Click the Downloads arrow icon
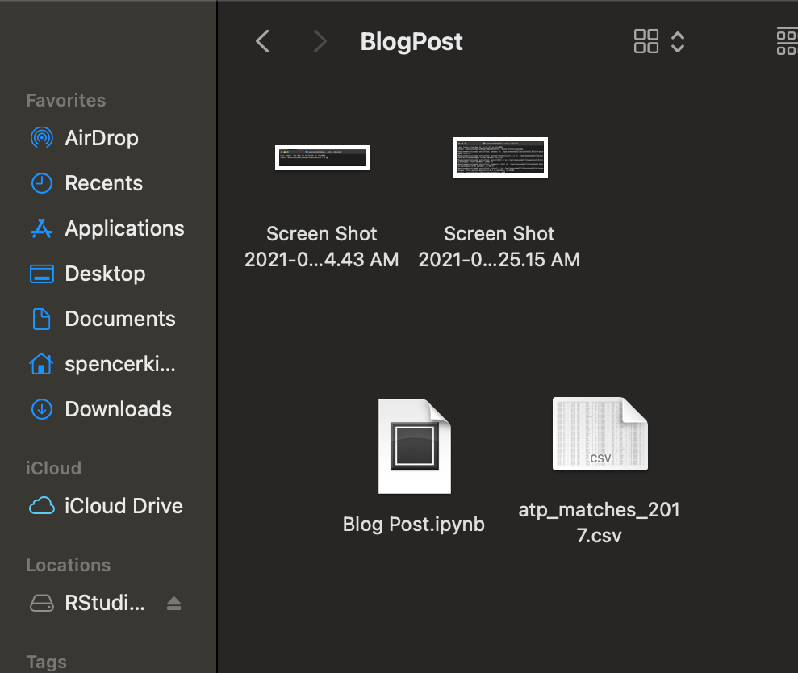 pyautogui.click(x=41, y=409)
